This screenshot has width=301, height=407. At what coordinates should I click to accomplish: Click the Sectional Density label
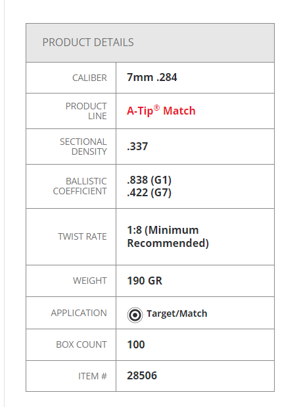(x=83, y=146)
